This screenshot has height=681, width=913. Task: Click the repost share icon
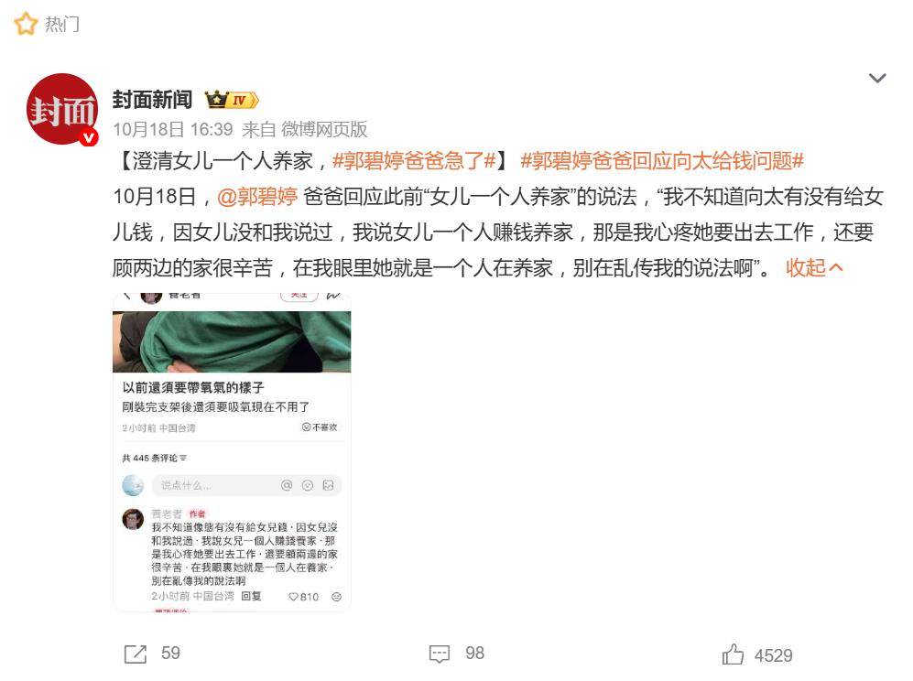[x=136, y=654]
